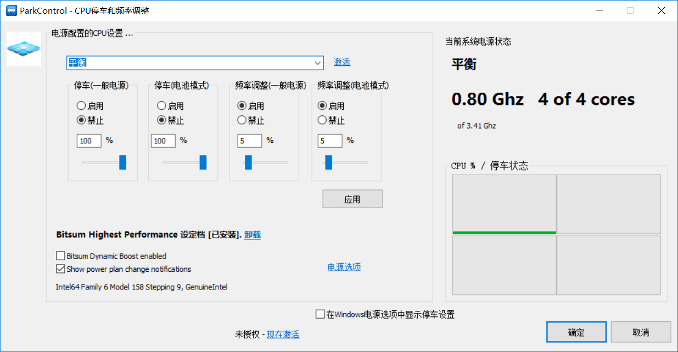Click slider thumb under 停车(电池模式)
The height and width of the screenshot is (352, 678).
pos(203,162)
